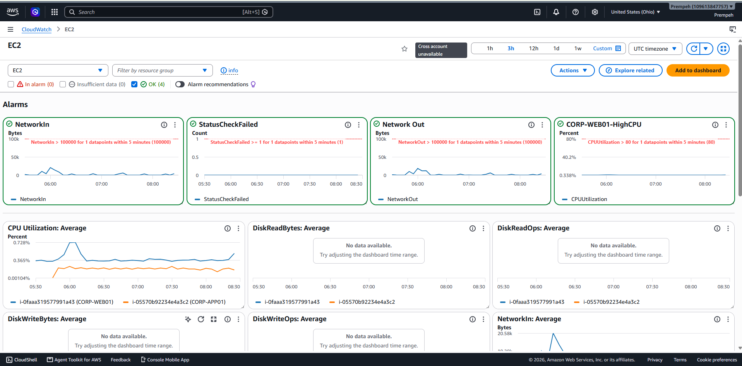Toggle the i-0faaa319577991a43 (CORP-WEB01) legend swatch
Screen dimensions: 742x366
tap(13, 302)
